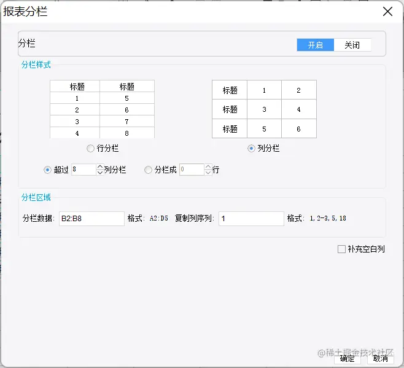Click the 超过 number field showing 8

[84, 170]
